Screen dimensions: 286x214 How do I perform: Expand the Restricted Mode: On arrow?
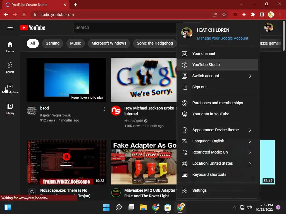[x=250, y=152]
